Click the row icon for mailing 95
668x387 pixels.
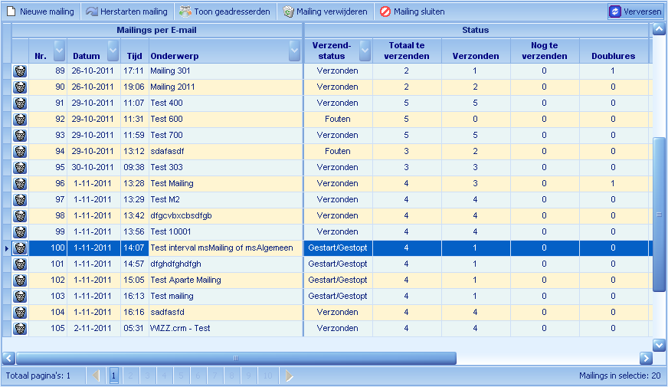click(20, 168)
